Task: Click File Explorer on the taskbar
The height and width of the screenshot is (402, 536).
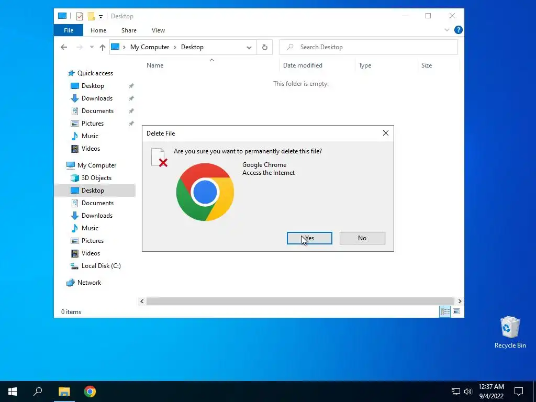Action: (x=64, y=392)
